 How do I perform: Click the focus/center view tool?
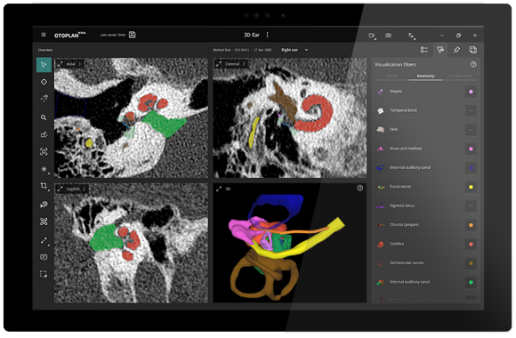[x=44, y=152]
